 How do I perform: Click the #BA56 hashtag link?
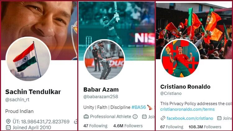pos(139,107)
